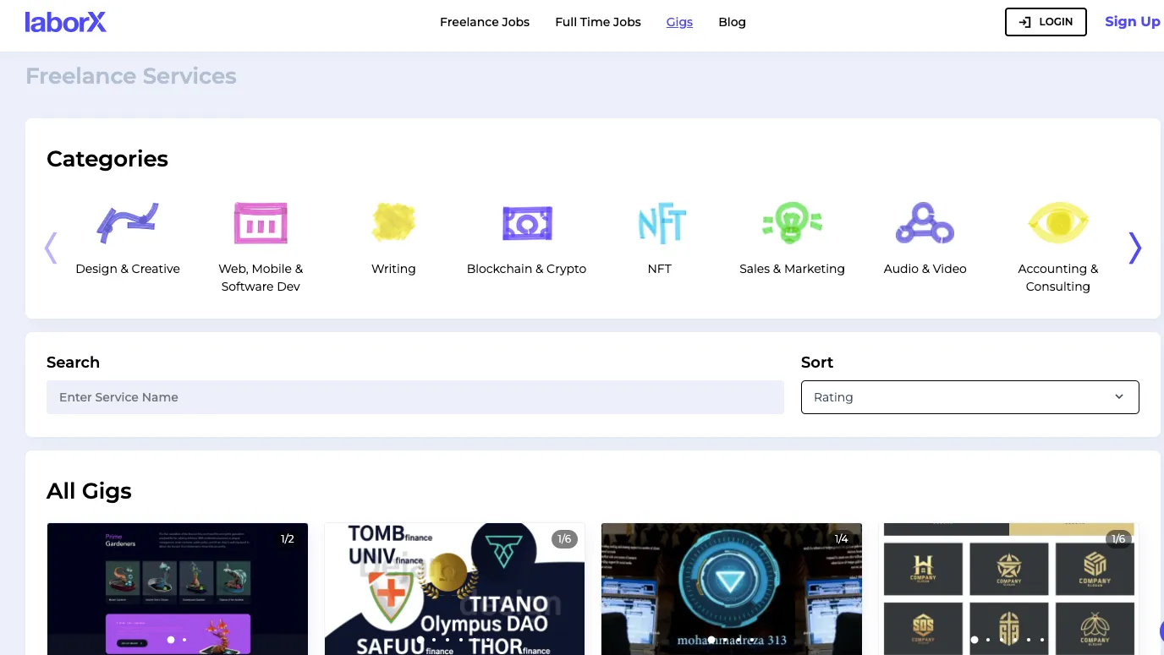Open the Writing category icon
Viewport: 1164px width, 655px height.
click(393, 223)
